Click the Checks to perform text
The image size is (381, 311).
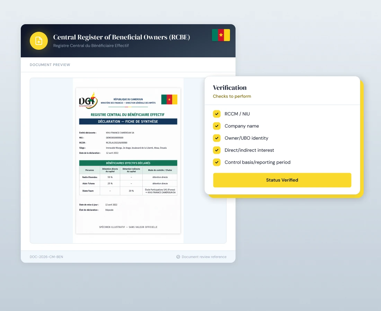pyautogui.click(x=232, y=96)
